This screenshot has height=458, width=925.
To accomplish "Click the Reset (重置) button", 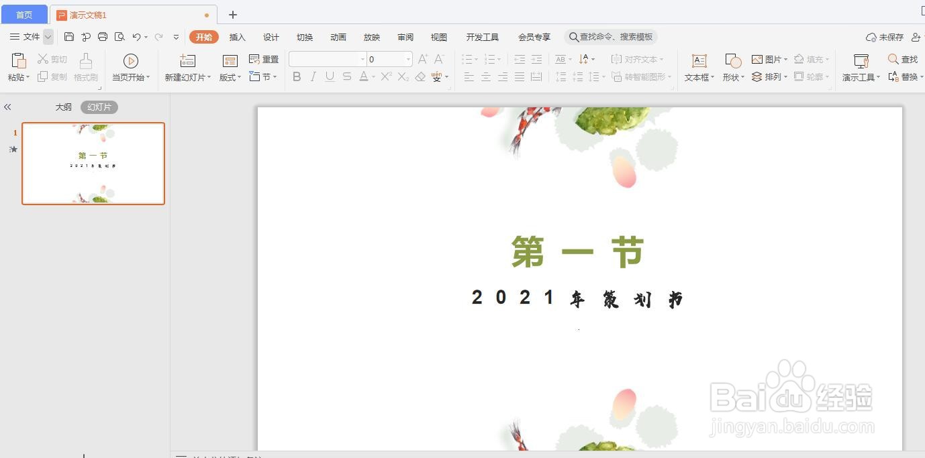I will tap(264, 59).
